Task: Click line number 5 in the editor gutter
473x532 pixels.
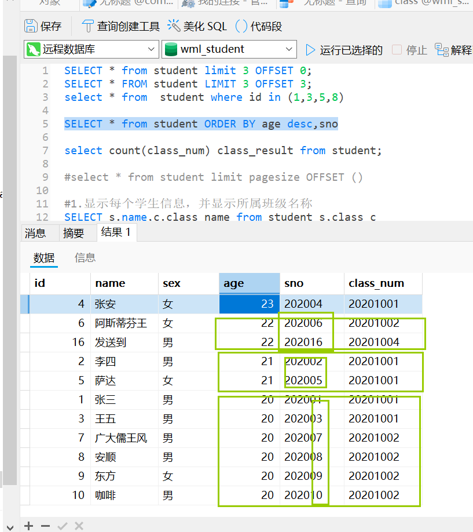Action: 45,124
